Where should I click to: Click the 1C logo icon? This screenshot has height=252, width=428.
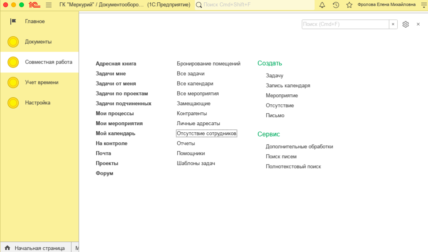(x=34, y=5)
